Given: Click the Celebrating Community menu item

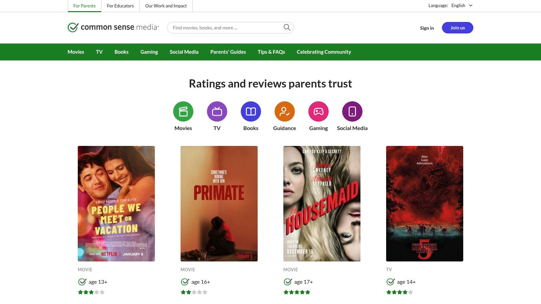Looking at the screenshot, I should 324,52.
